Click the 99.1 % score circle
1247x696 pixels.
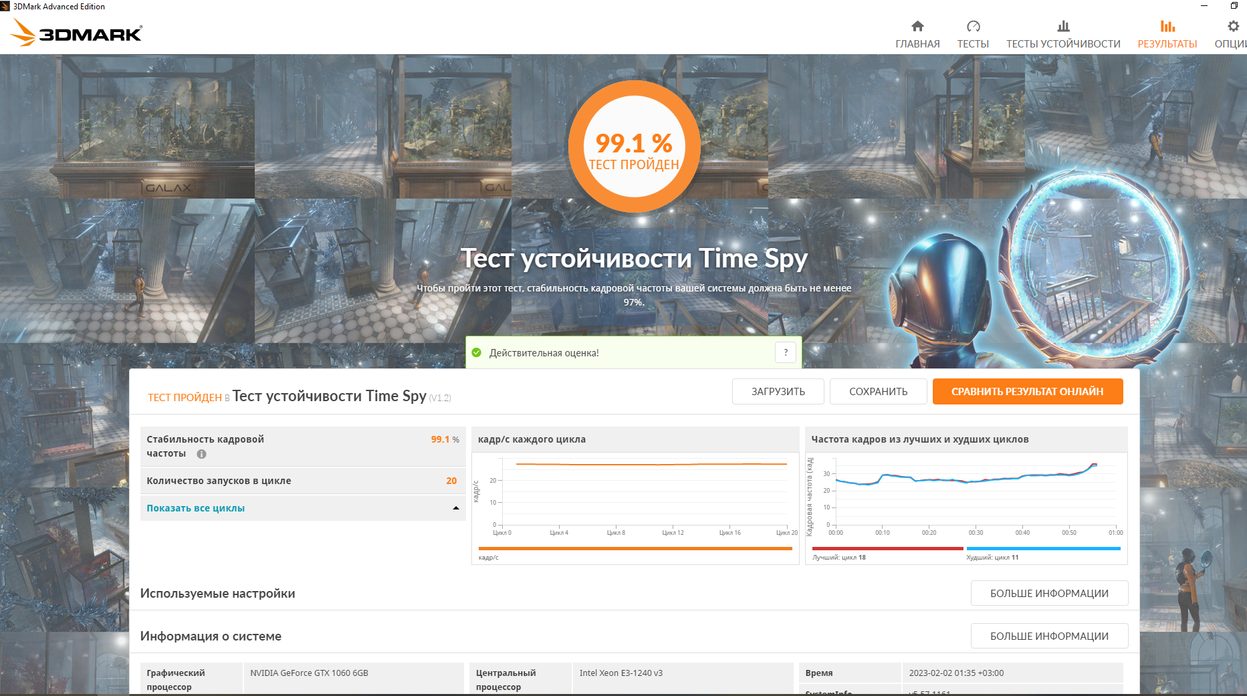[x=634, y=146]
